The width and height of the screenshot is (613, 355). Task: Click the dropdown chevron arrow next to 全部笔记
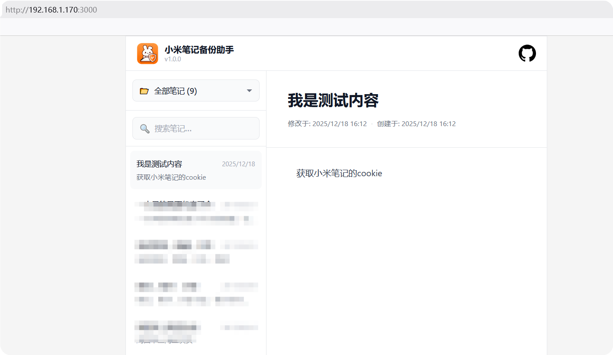[249, 91]
